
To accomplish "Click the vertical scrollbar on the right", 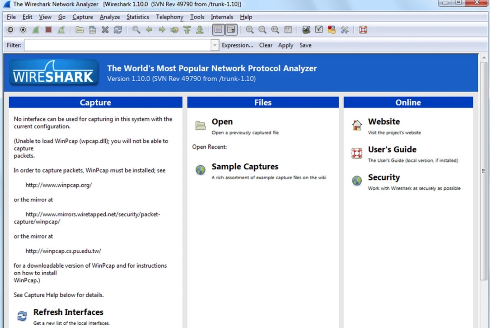I will (483, 171).
